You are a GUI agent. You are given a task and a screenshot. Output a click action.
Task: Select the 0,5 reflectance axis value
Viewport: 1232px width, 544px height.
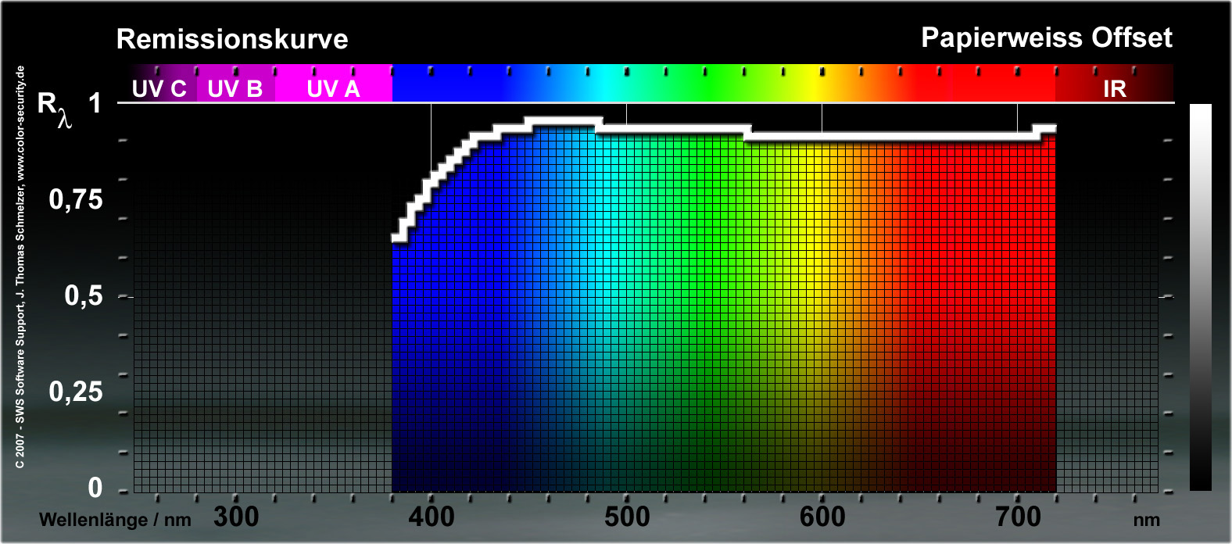pos(83,295)
